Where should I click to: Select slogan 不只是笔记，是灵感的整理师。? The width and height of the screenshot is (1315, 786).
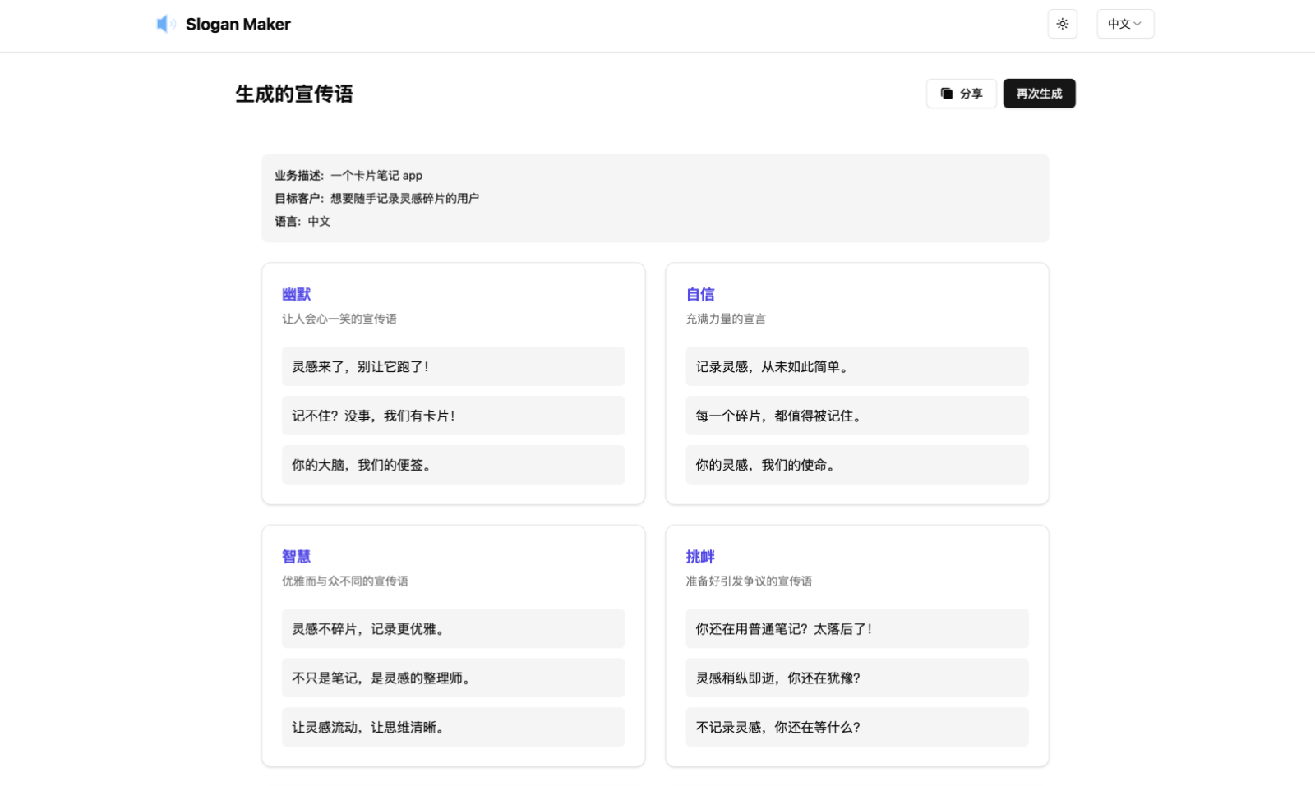click(x=453, y=678)
